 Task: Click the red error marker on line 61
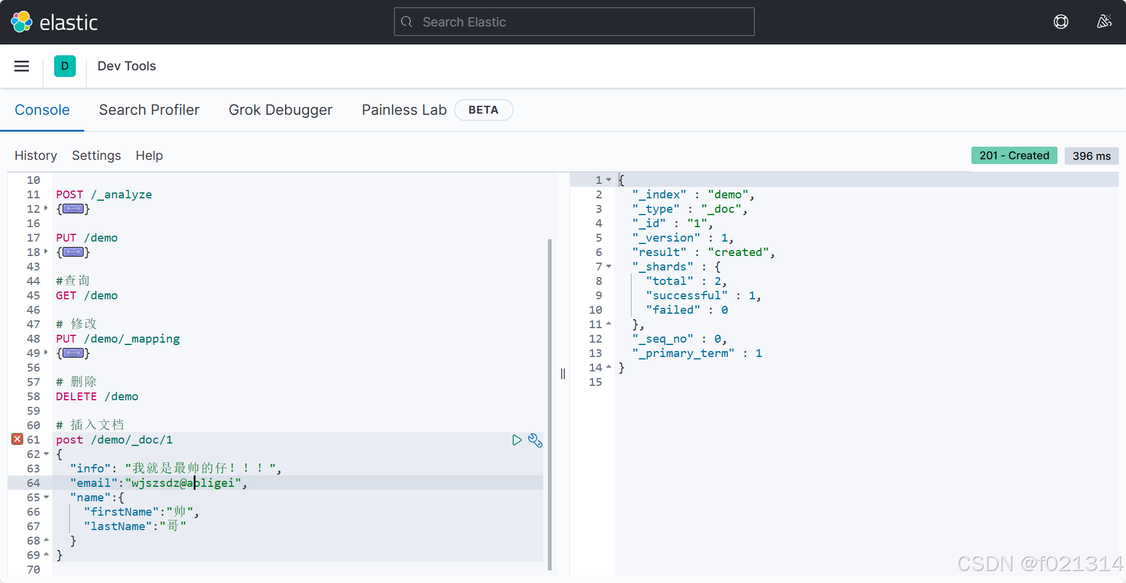pyautogui.click(x=17, y=439)
